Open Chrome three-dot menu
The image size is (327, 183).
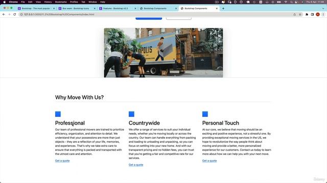(323, 14)
